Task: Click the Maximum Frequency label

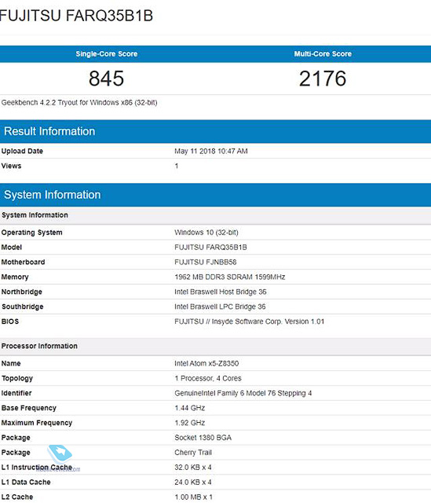Action: coord(37,423)
